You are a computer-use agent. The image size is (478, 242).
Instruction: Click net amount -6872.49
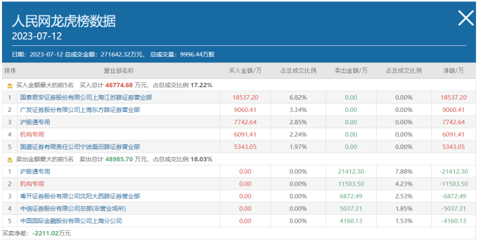[453, 196]
